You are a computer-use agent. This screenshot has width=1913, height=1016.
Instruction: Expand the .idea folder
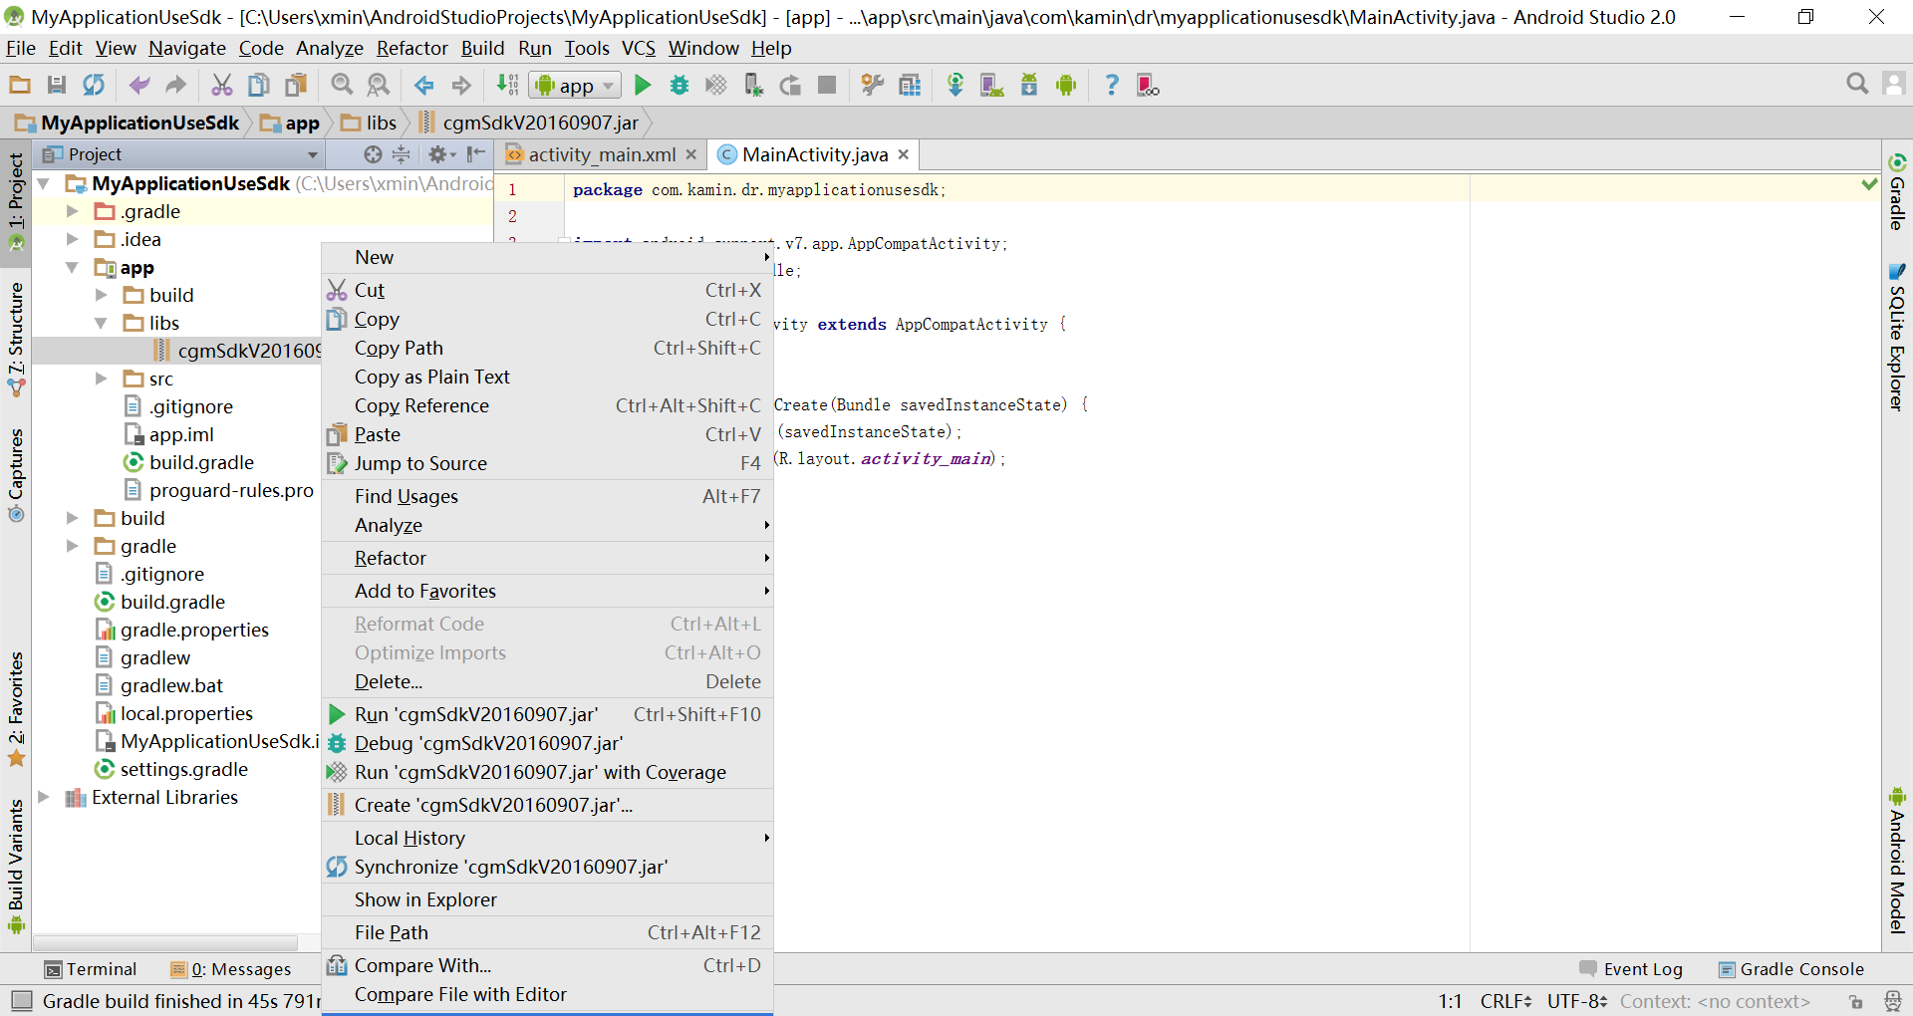pos(72,239)
